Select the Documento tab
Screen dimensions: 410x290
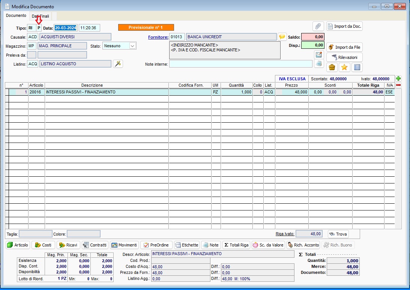click(x=16, y=16)
